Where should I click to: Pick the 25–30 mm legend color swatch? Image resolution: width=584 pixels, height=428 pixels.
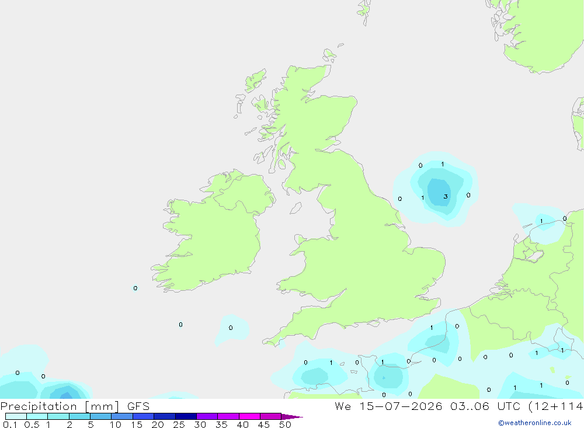click(x=186, y=416)
